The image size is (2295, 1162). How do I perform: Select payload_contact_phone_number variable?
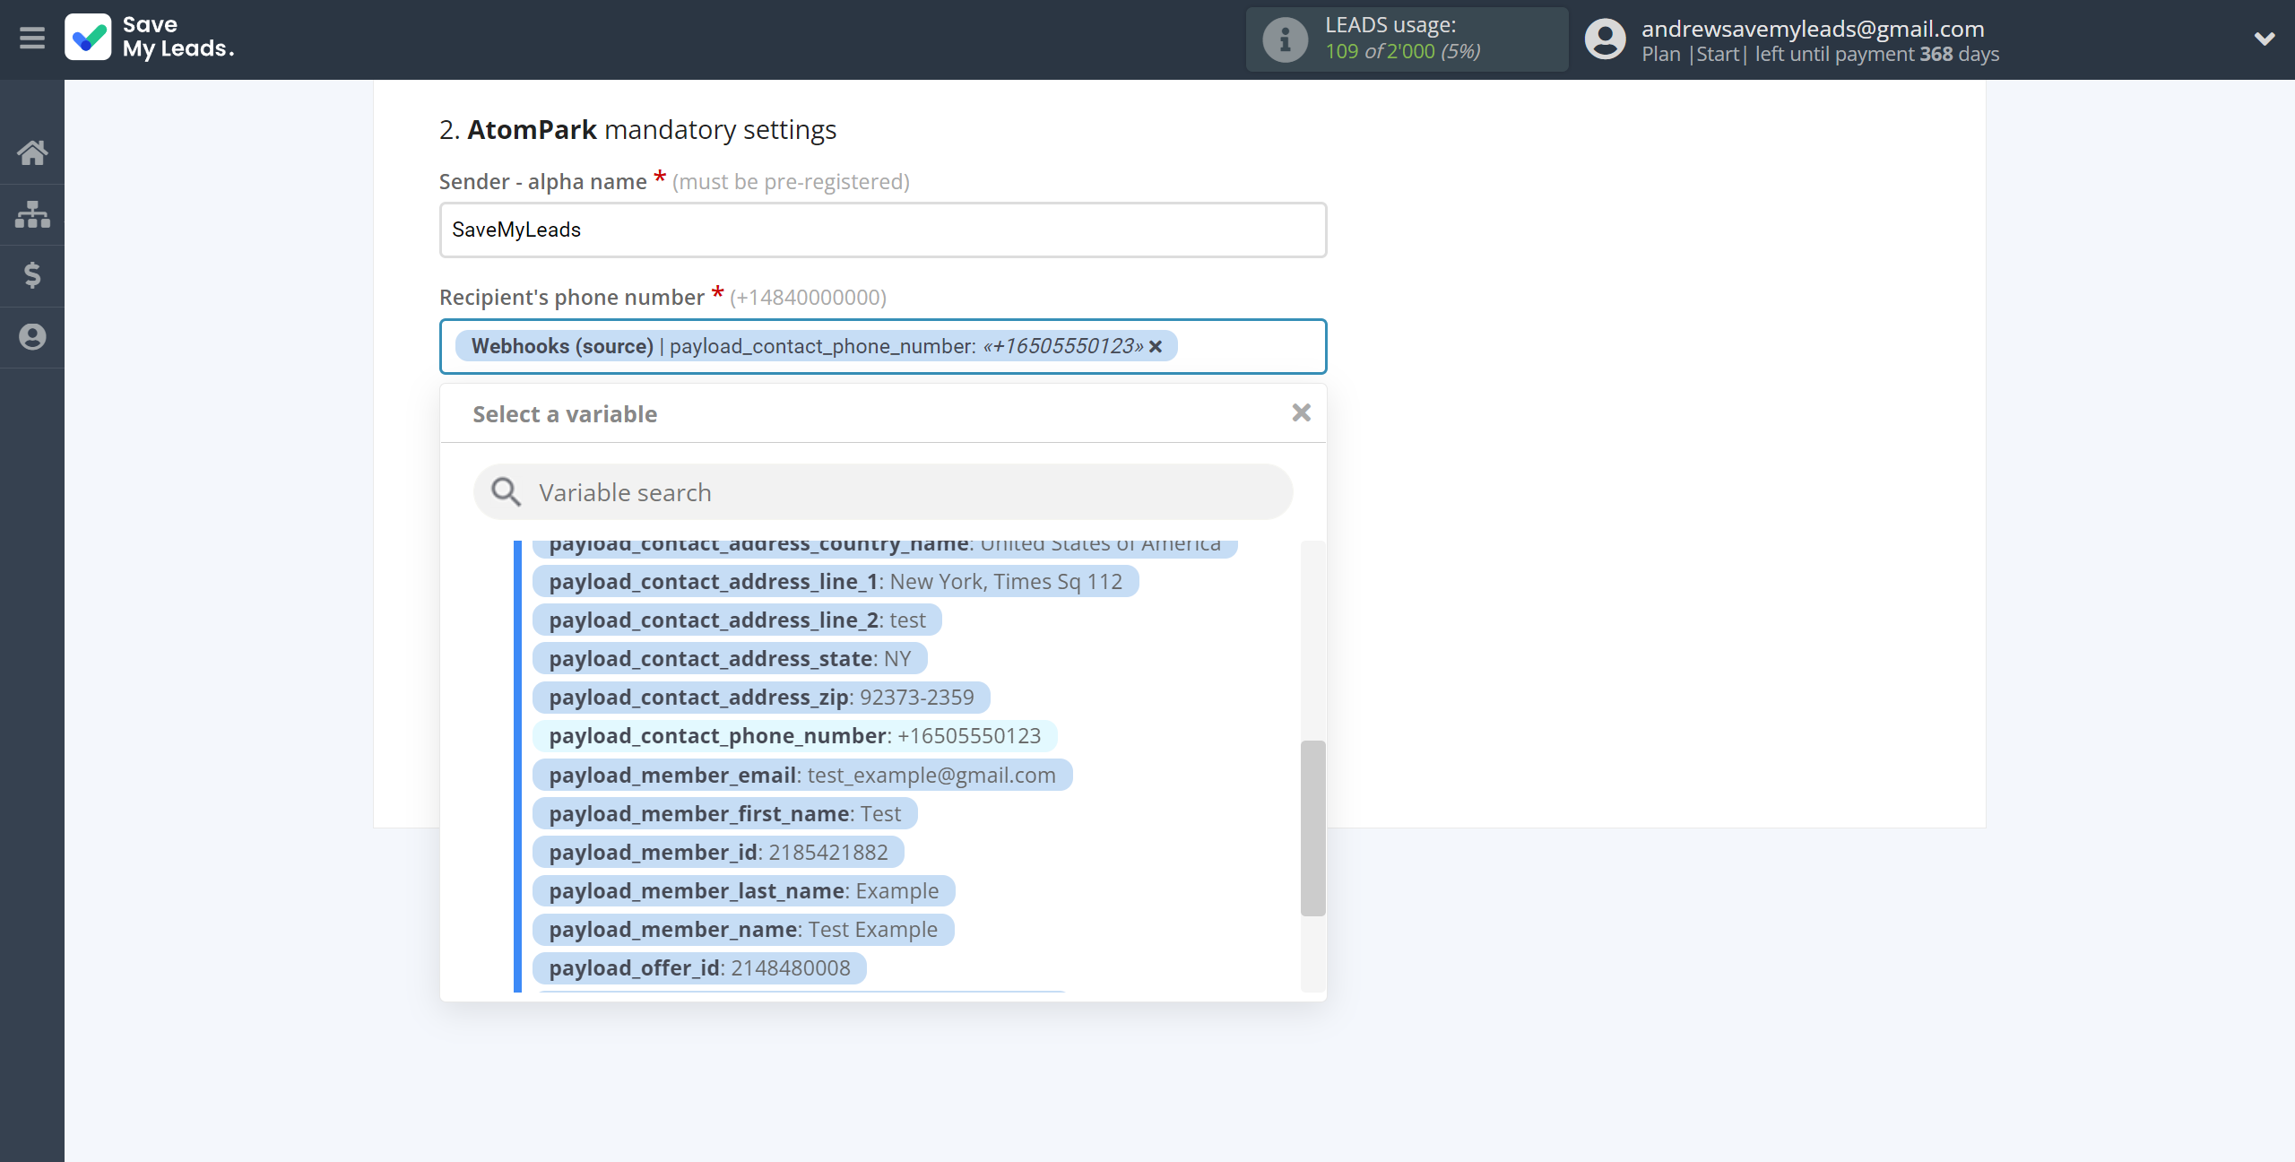tap(794, 736)
